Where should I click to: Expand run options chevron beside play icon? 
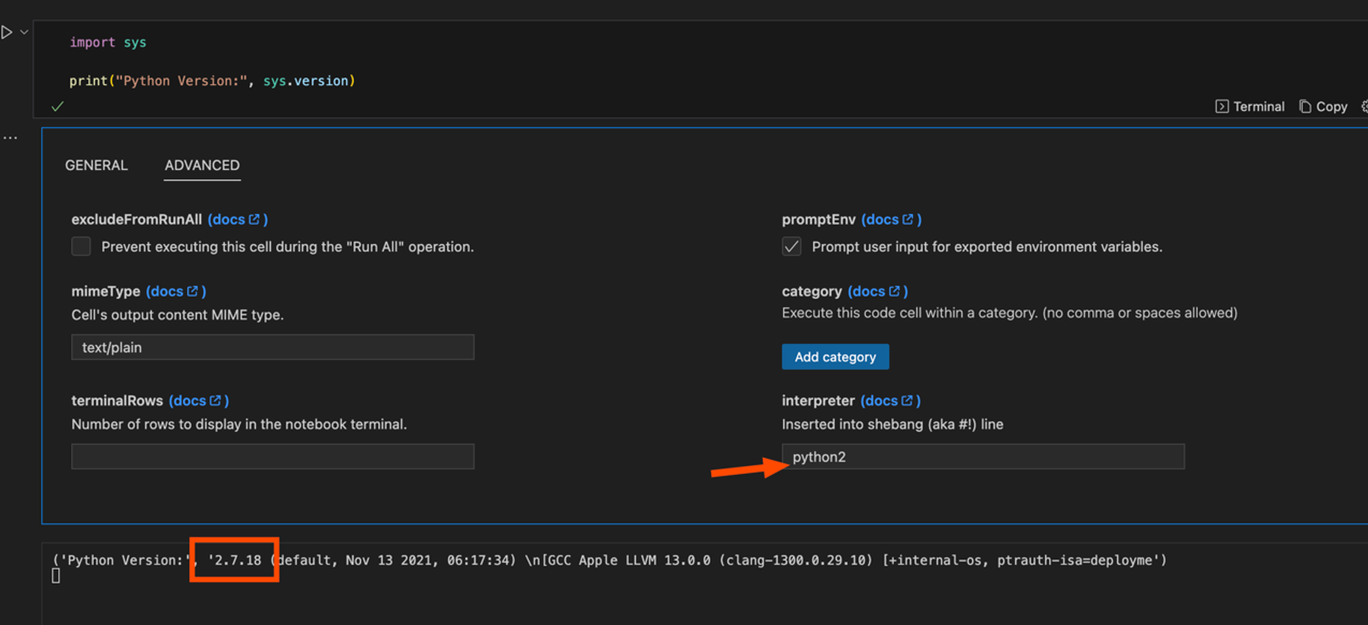coord(24,32)
